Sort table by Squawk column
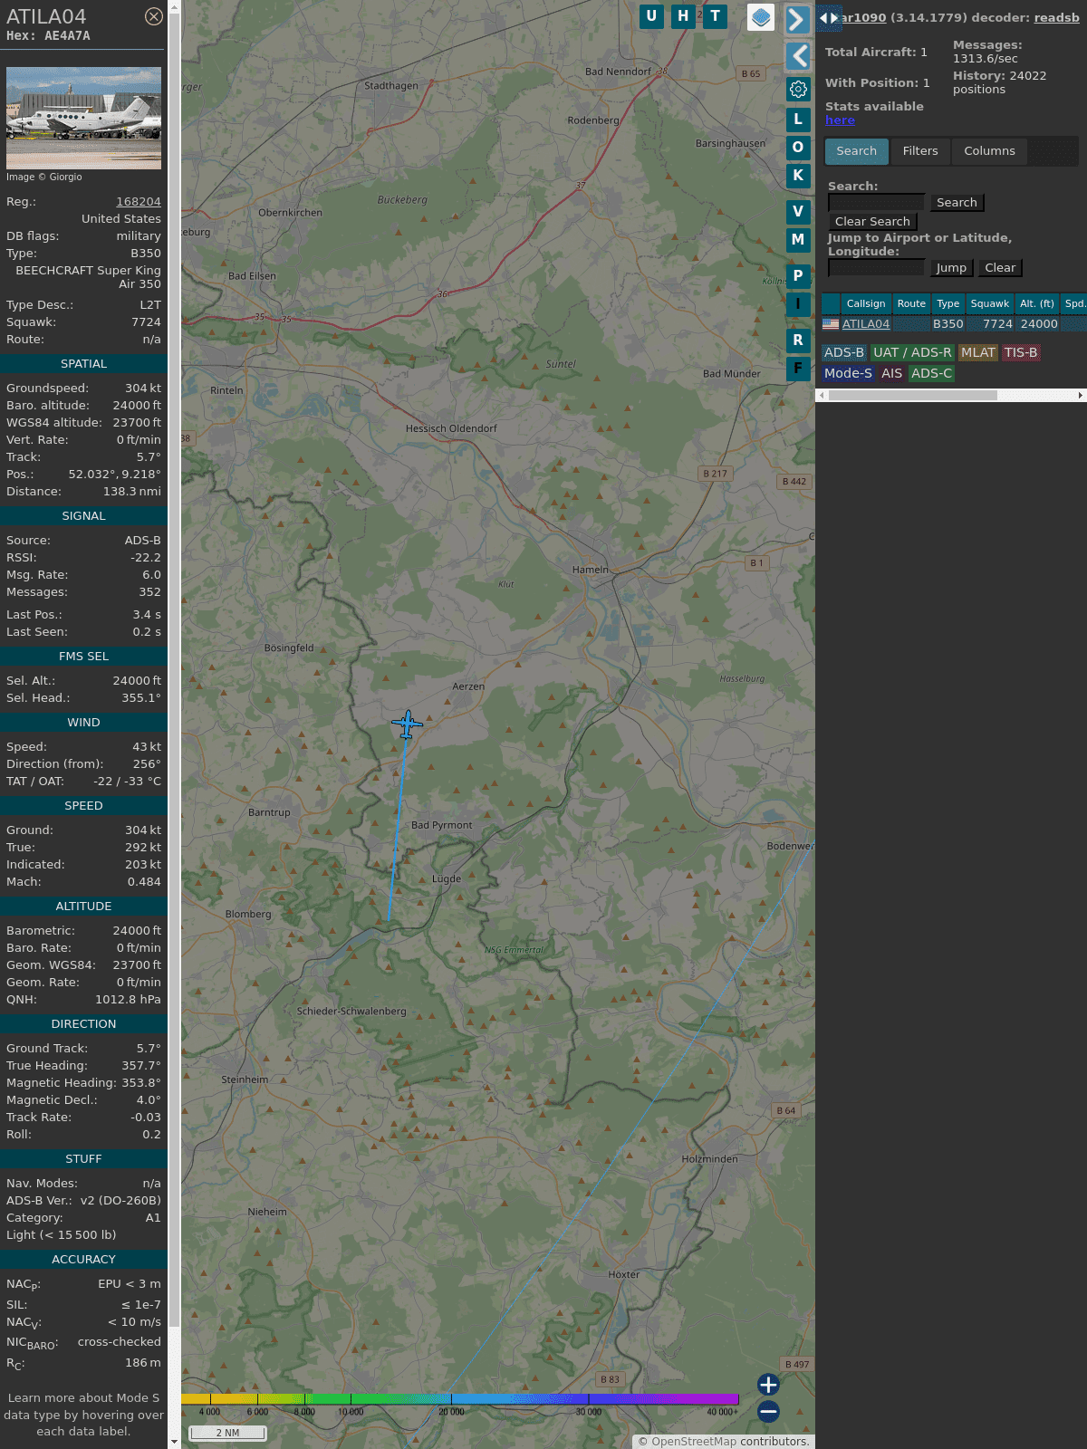The height and width of the screenshot is (1449, 1087). tap(990, 303)
